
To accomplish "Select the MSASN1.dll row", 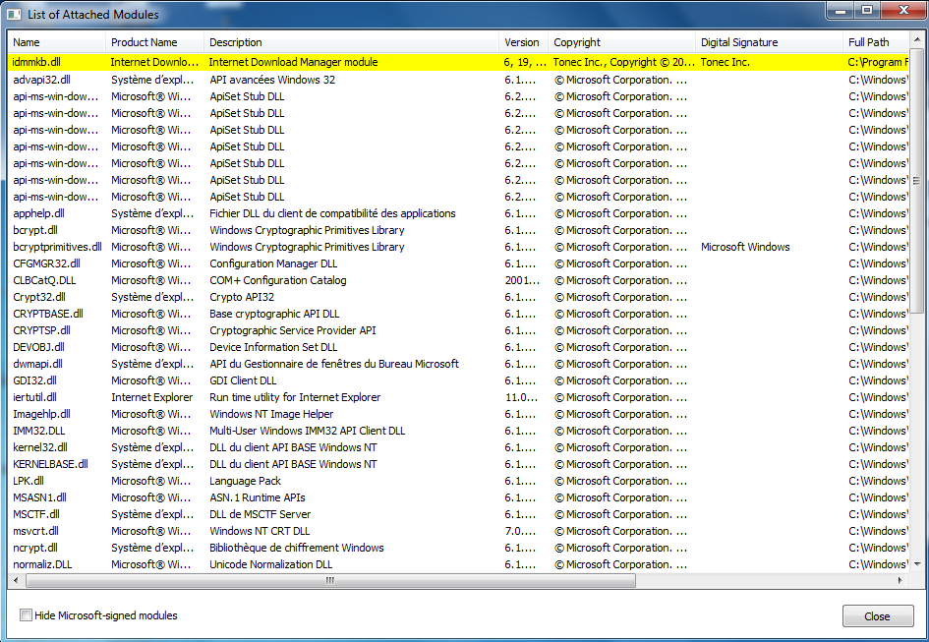I will click(458, 497).
